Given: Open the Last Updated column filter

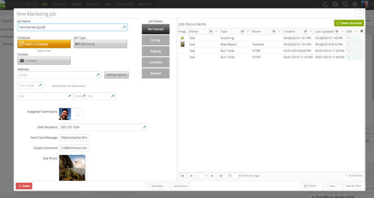Looking at the screenshot, I should pos(337,31).
